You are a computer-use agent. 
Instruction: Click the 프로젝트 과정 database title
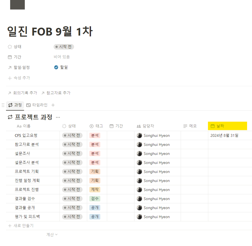[x=34, y=117]
